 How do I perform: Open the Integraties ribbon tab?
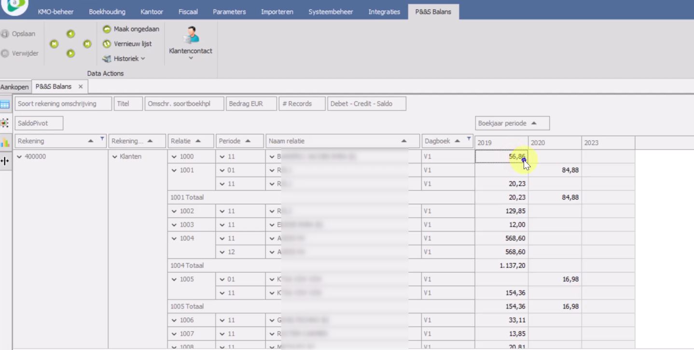[x=384, y=12]
